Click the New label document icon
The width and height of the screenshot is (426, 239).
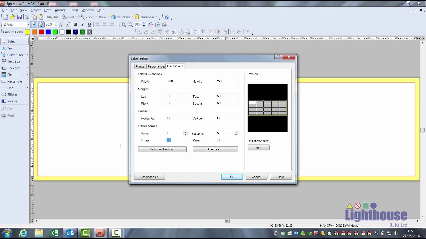(5, 17)
